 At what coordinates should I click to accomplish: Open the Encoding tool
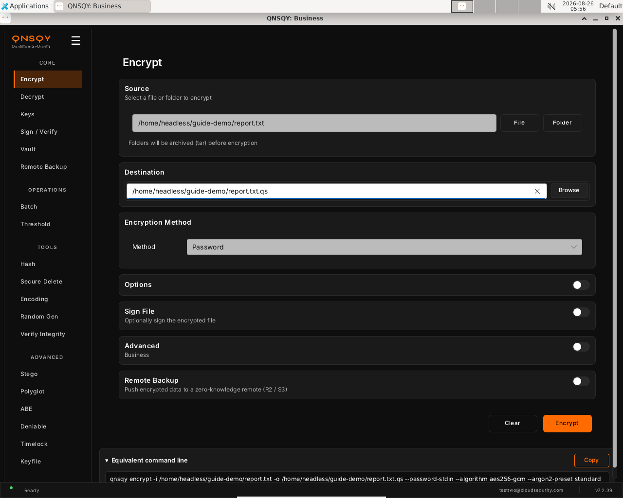tap(48, 299)
